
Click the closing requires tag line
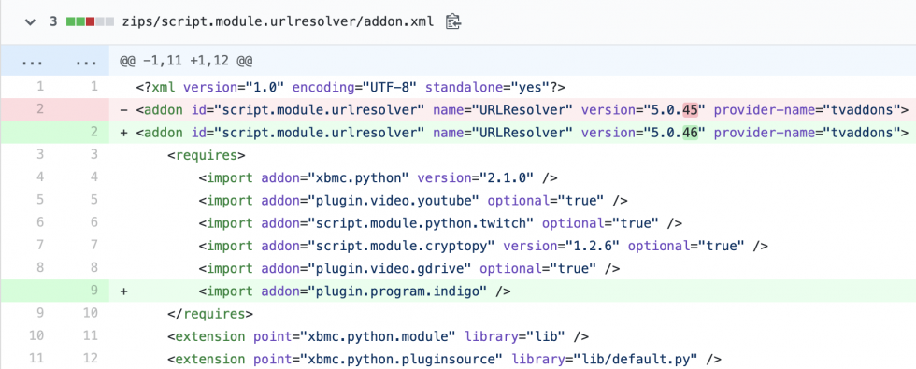pos(209,313)
